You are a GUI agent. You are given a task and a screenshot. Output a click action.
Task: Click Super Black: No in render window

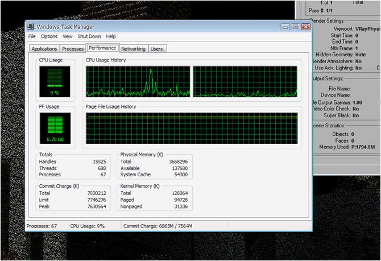(x=341, y=115)
